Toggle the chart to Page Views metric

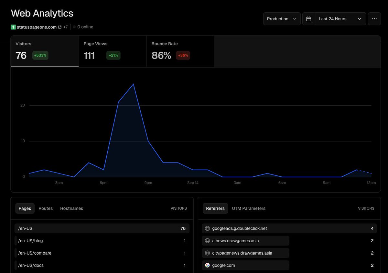point(113,51)
